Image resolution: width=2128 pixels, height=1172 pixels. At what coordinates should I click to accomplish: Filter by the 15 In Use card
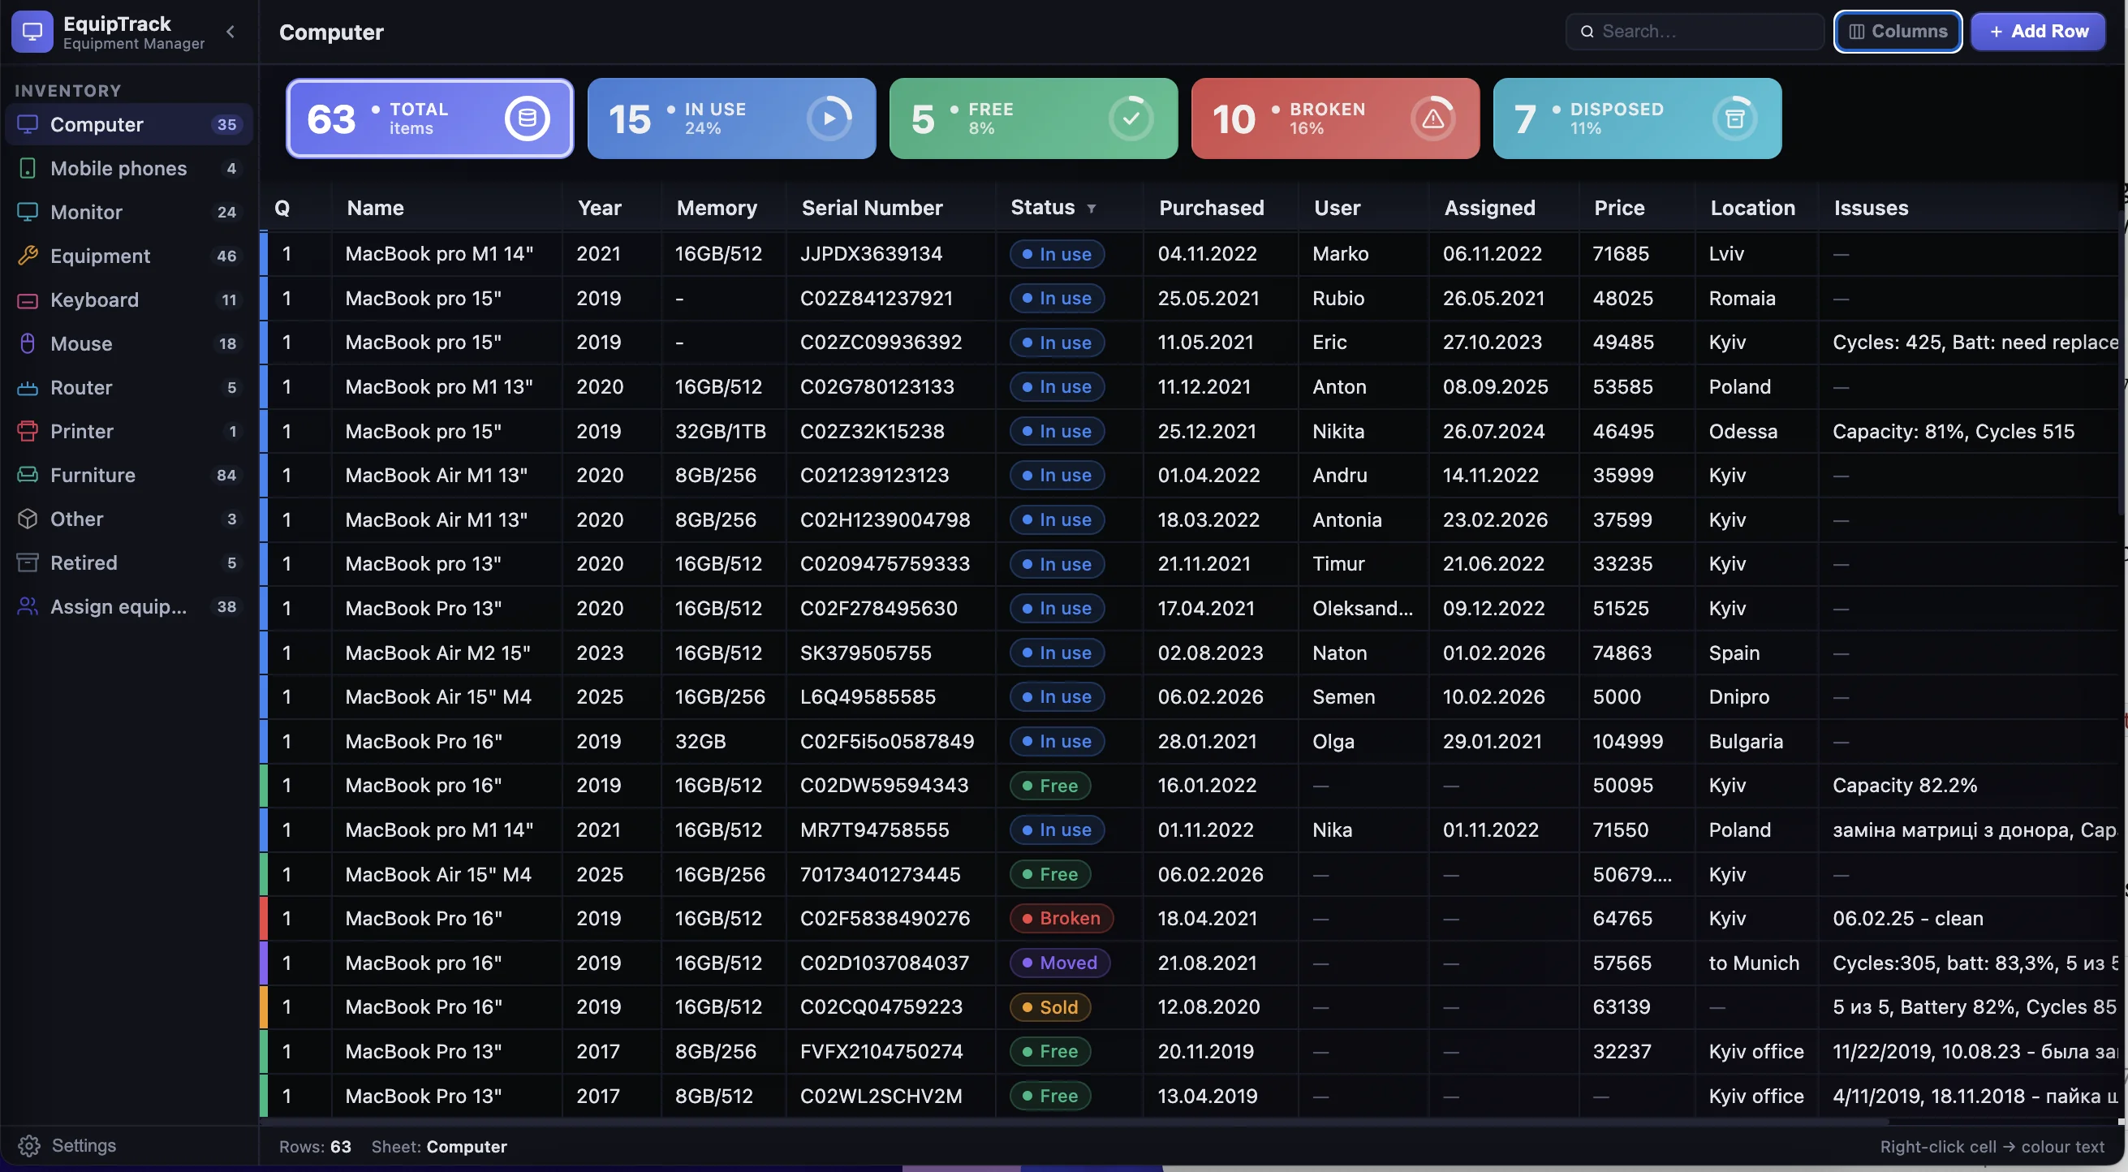731,119
